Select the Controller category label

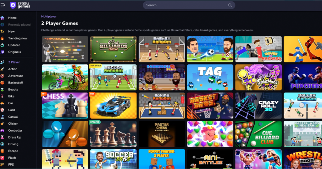point(15,130)
